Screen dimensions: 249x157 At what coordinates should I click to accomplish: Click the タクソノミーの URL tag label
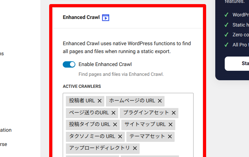tap(92, 136)
